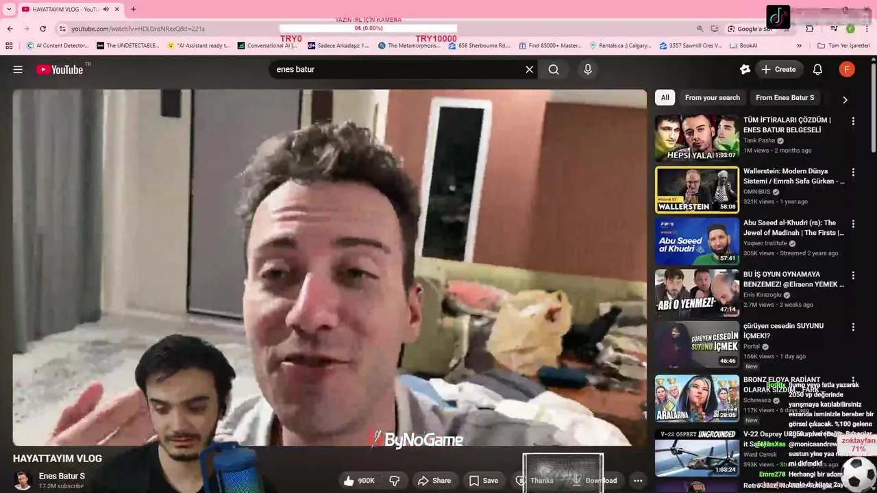The image size is (877, 493).
Task: Click the Create button
Action: tap(778, 69)
